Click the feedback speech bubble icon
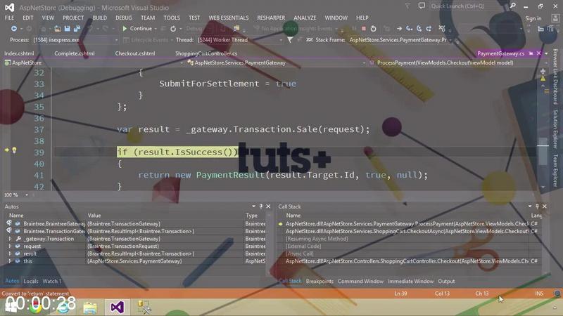This screenshot has width=563, height=316. click(x=422, y=6)
